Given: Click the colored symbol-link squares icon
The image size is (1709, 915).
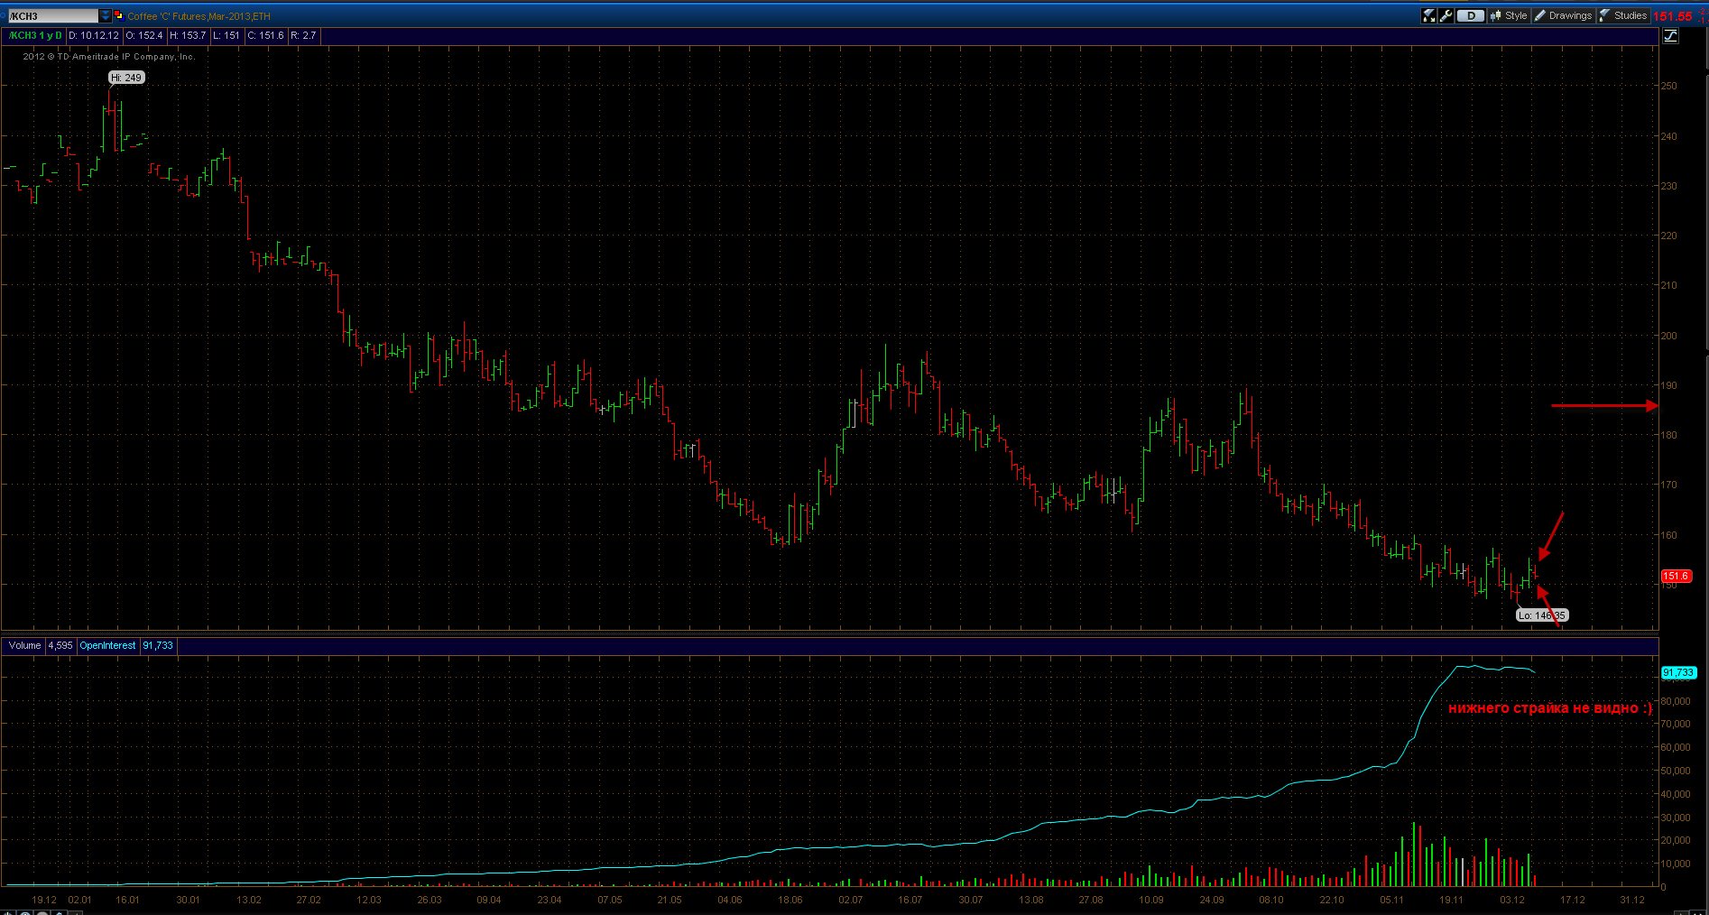Looking at the screenshot, I should pyautogui.click(x=118, y=15).
